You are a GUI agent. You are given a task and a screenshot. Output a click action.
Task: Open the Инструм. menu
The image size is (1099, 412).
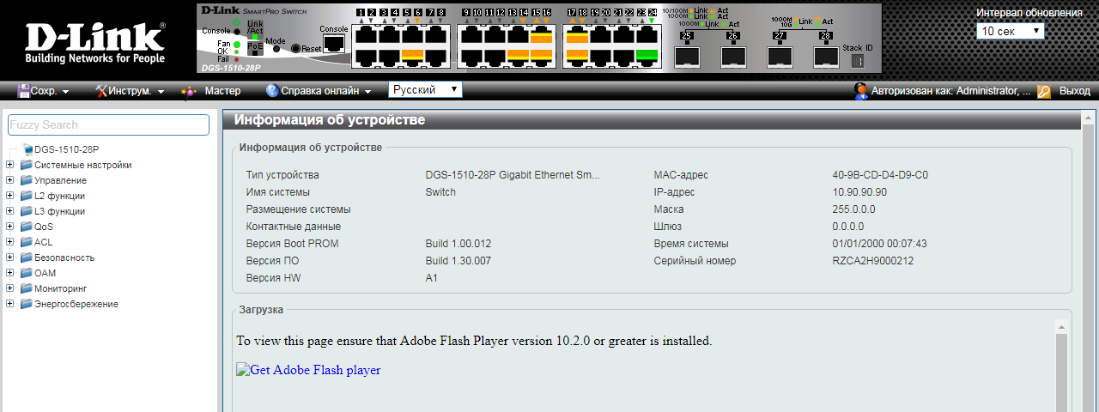(x=130, y=91)
